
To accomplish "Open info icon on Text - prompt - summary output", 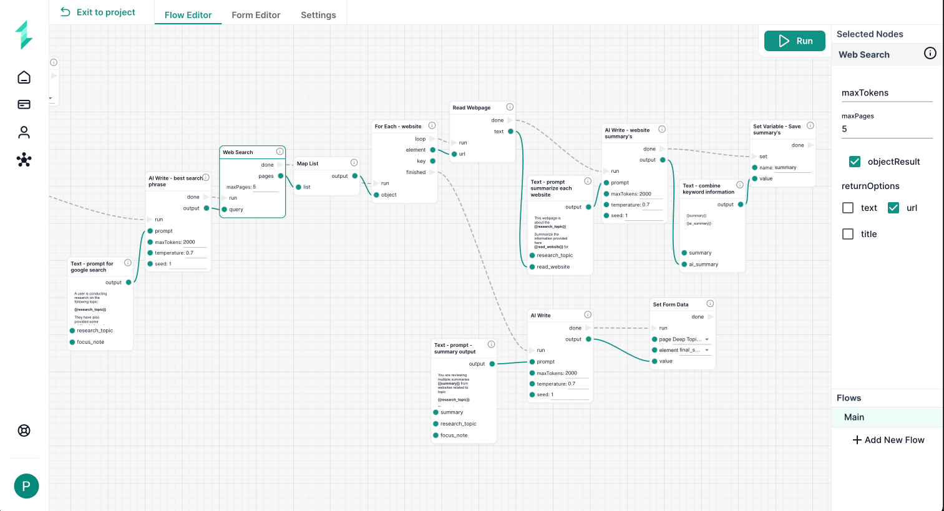I will [x=491, y=344].
